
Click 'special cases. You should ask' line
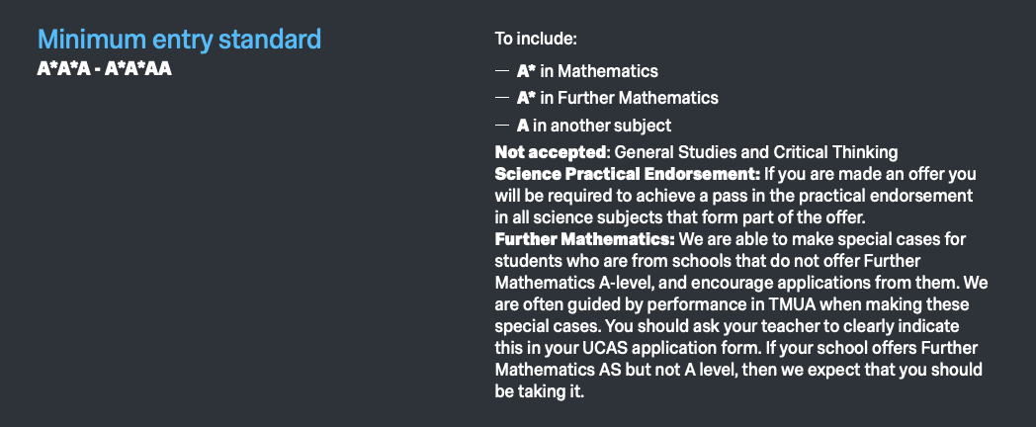click(727, 326)
